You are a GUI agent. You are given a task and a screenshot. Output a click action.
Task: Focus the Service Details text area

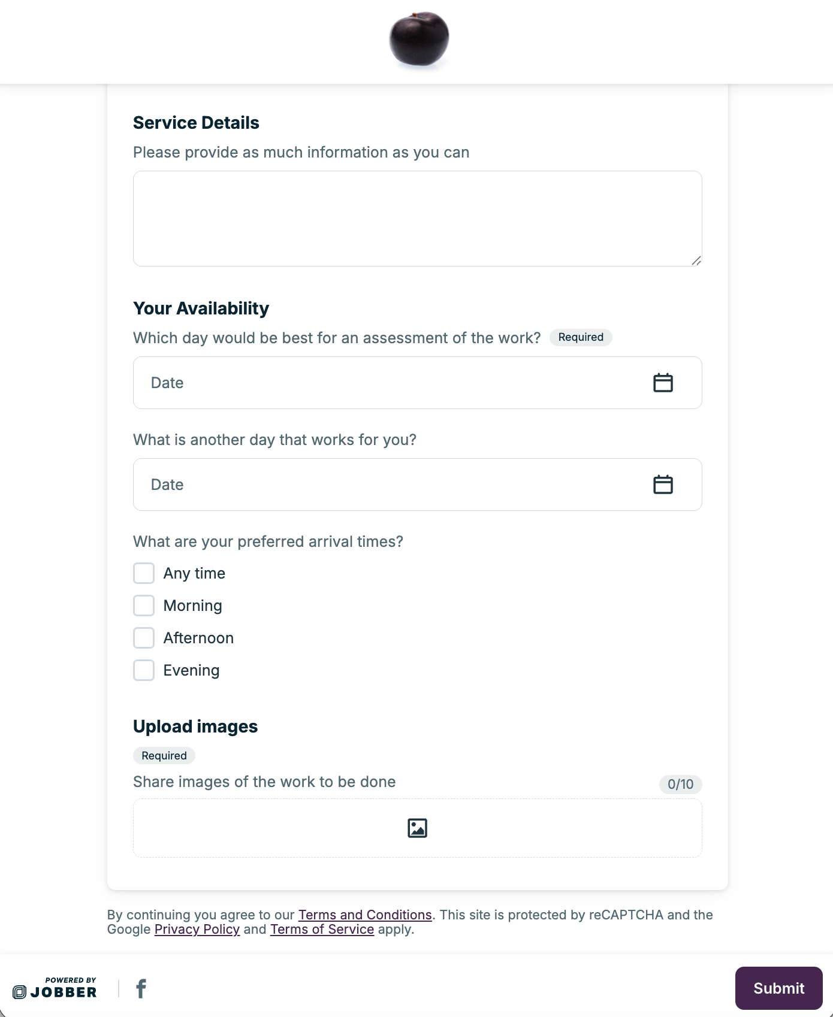tap(417, 219)
